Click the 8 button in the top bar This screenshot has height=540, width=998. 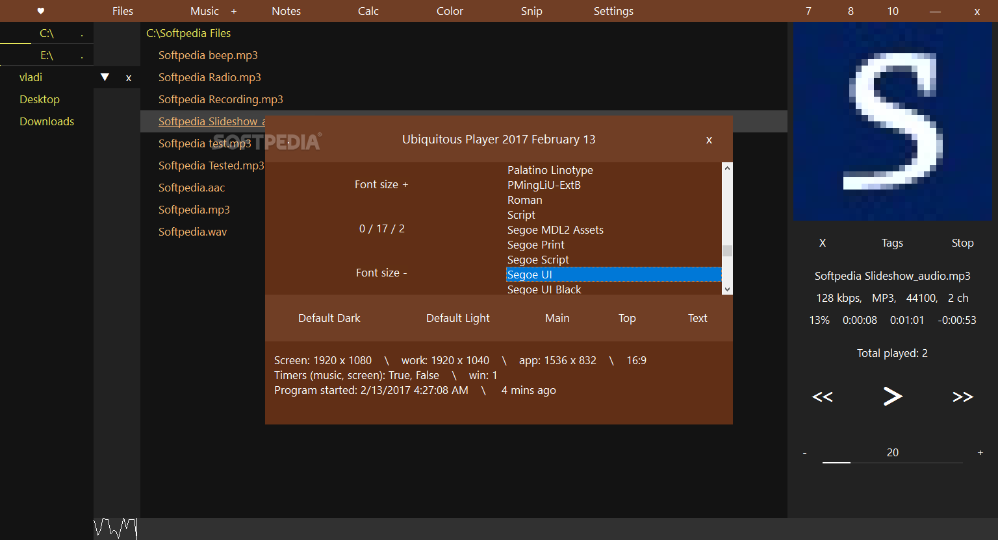pos(851,11)
